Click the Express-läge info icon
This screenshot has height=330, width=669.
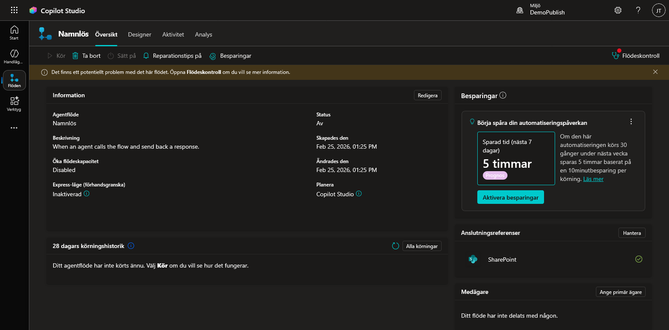click(x=87, y=194)
